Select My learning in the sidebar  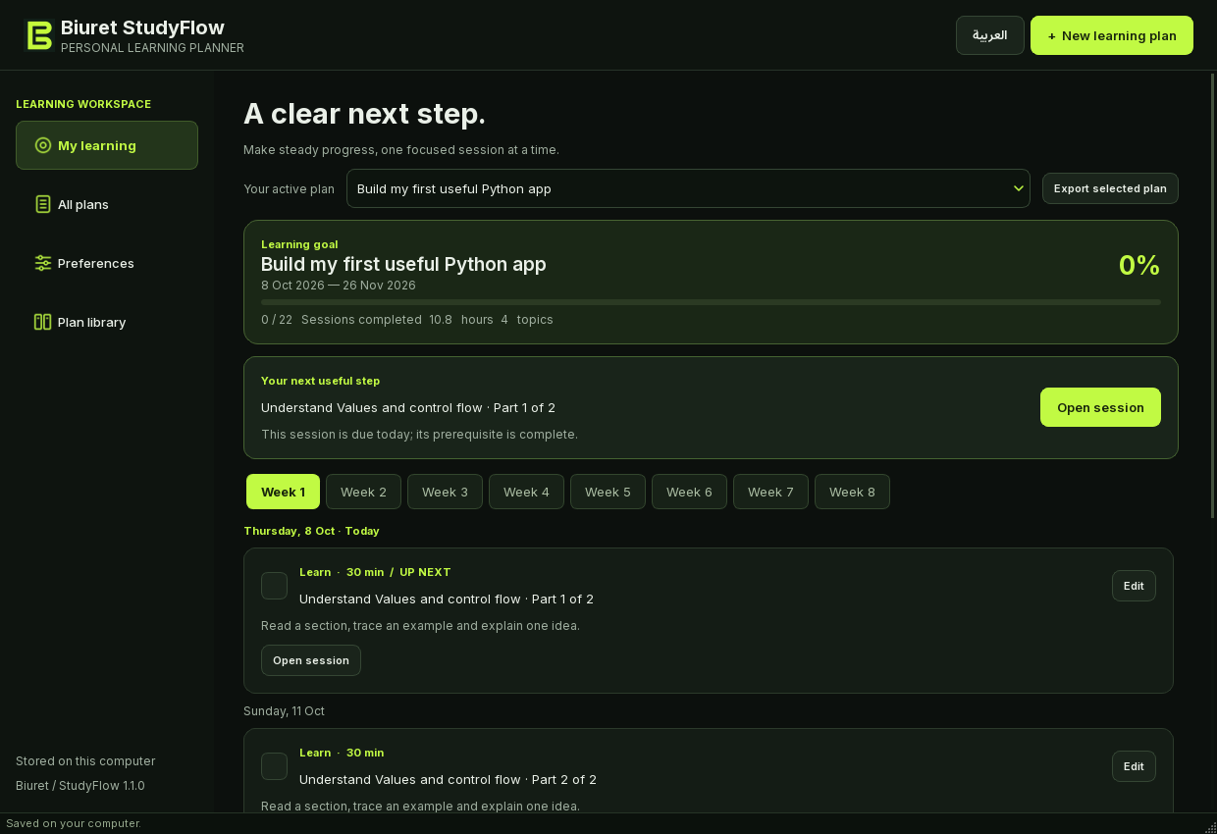coord(107,145)
